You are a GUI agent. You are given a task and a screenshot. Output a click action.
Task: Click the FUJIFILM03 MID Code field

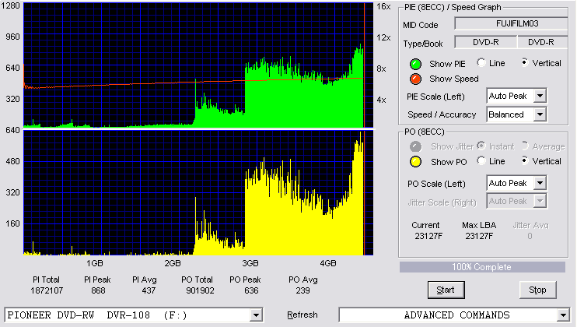(512, 23)
